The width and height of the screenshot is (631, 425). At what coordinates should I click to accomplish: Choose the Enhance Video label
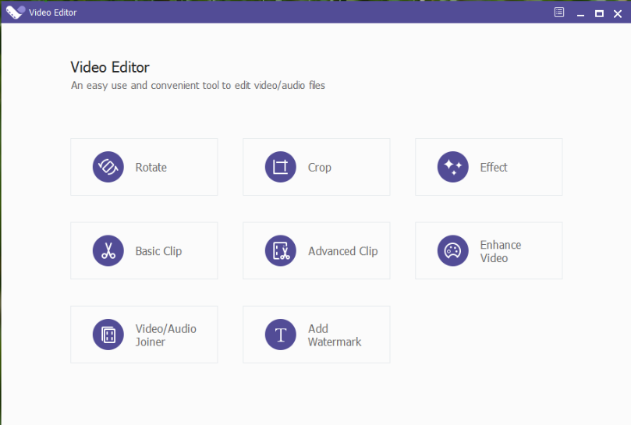click(500, 251)
